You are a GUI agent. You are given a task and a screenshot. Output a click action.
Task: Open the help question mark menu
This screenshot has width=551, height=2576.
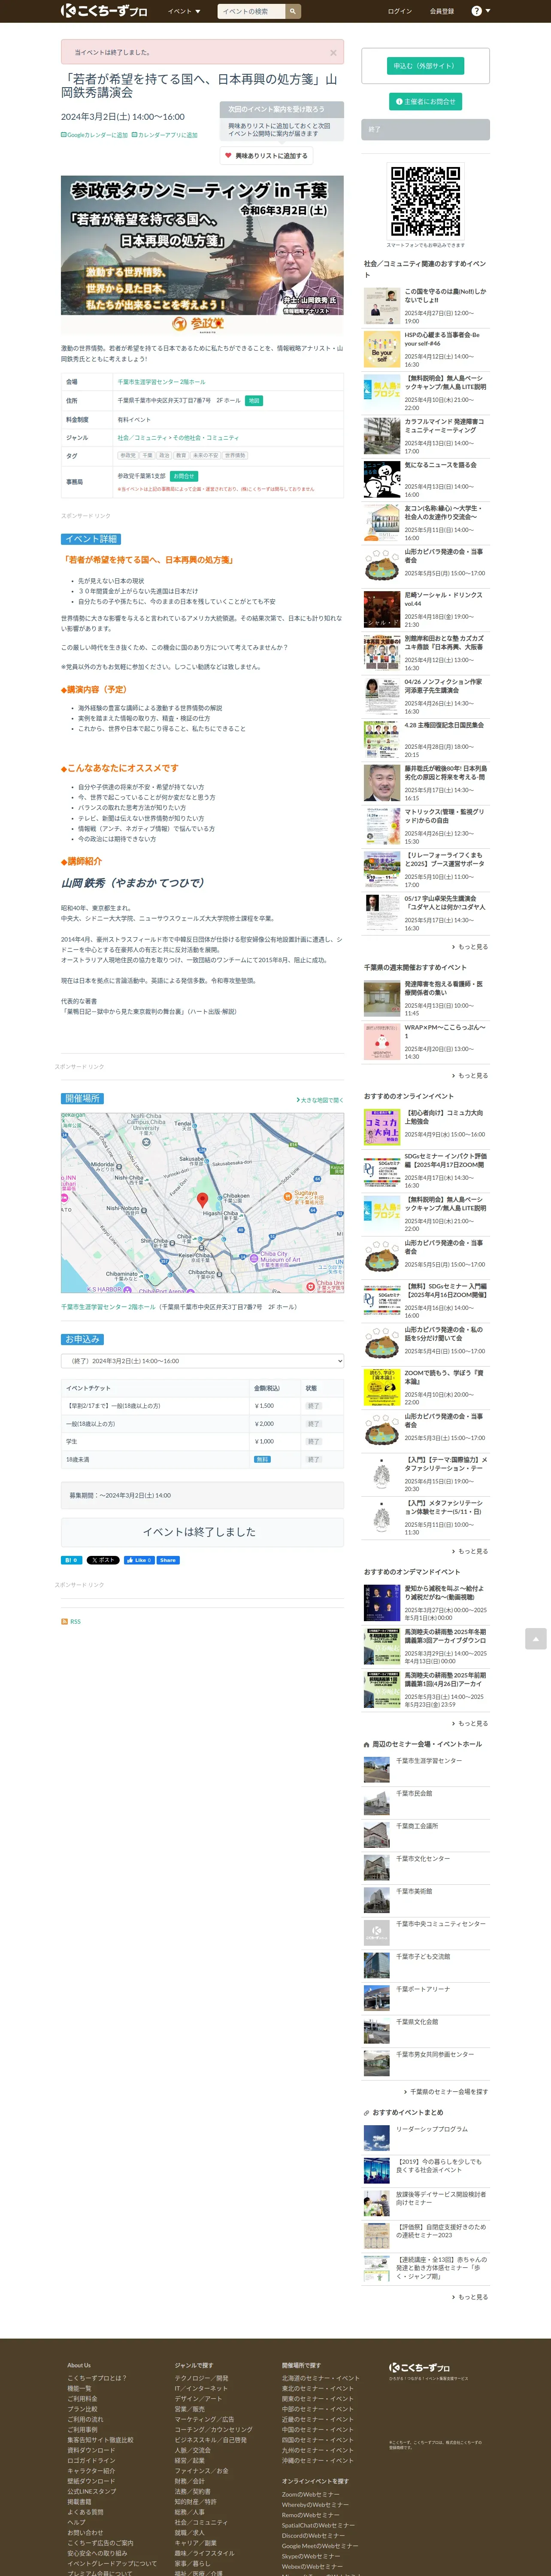479,11
